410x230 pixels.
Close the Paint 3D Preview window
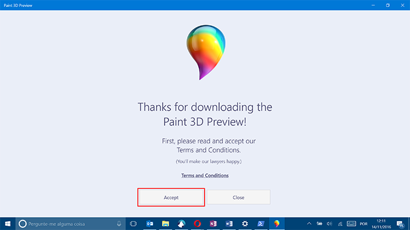402,5
